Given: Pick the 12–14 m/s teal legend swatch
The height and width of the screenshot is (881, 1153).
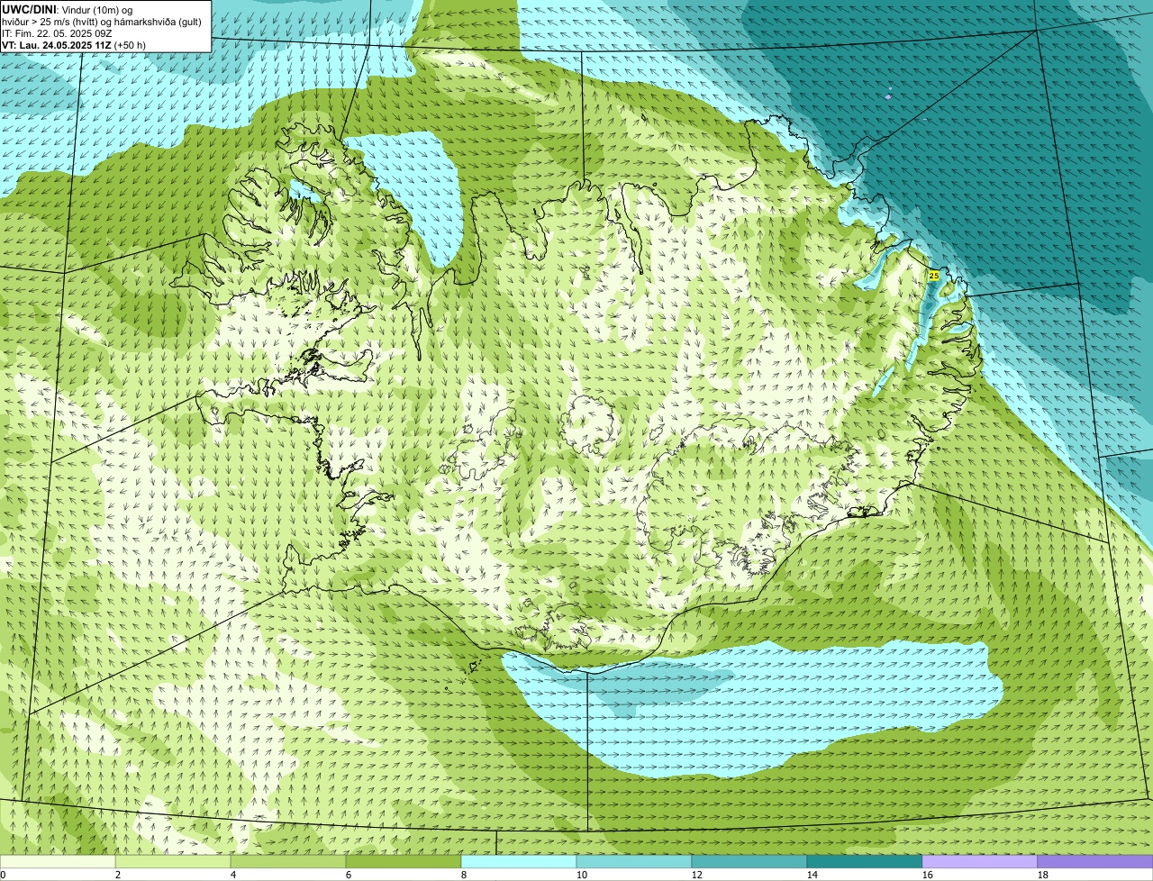Looking at the screenshot, I should [749, 861].
